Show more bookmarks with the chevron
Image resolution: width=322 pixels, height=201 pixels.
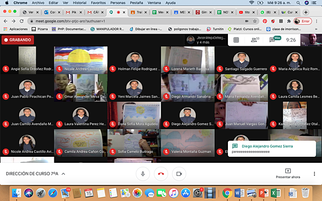click(x=316, y=29)
